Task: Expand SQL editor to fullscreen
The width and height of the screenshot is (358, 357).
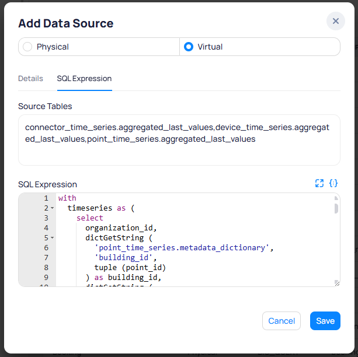Action: click(319, 183)
